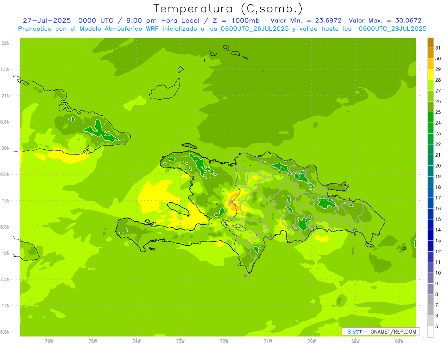
Task: Click the blue swatch between legend 17 and 18
Action: coord(430,193)
